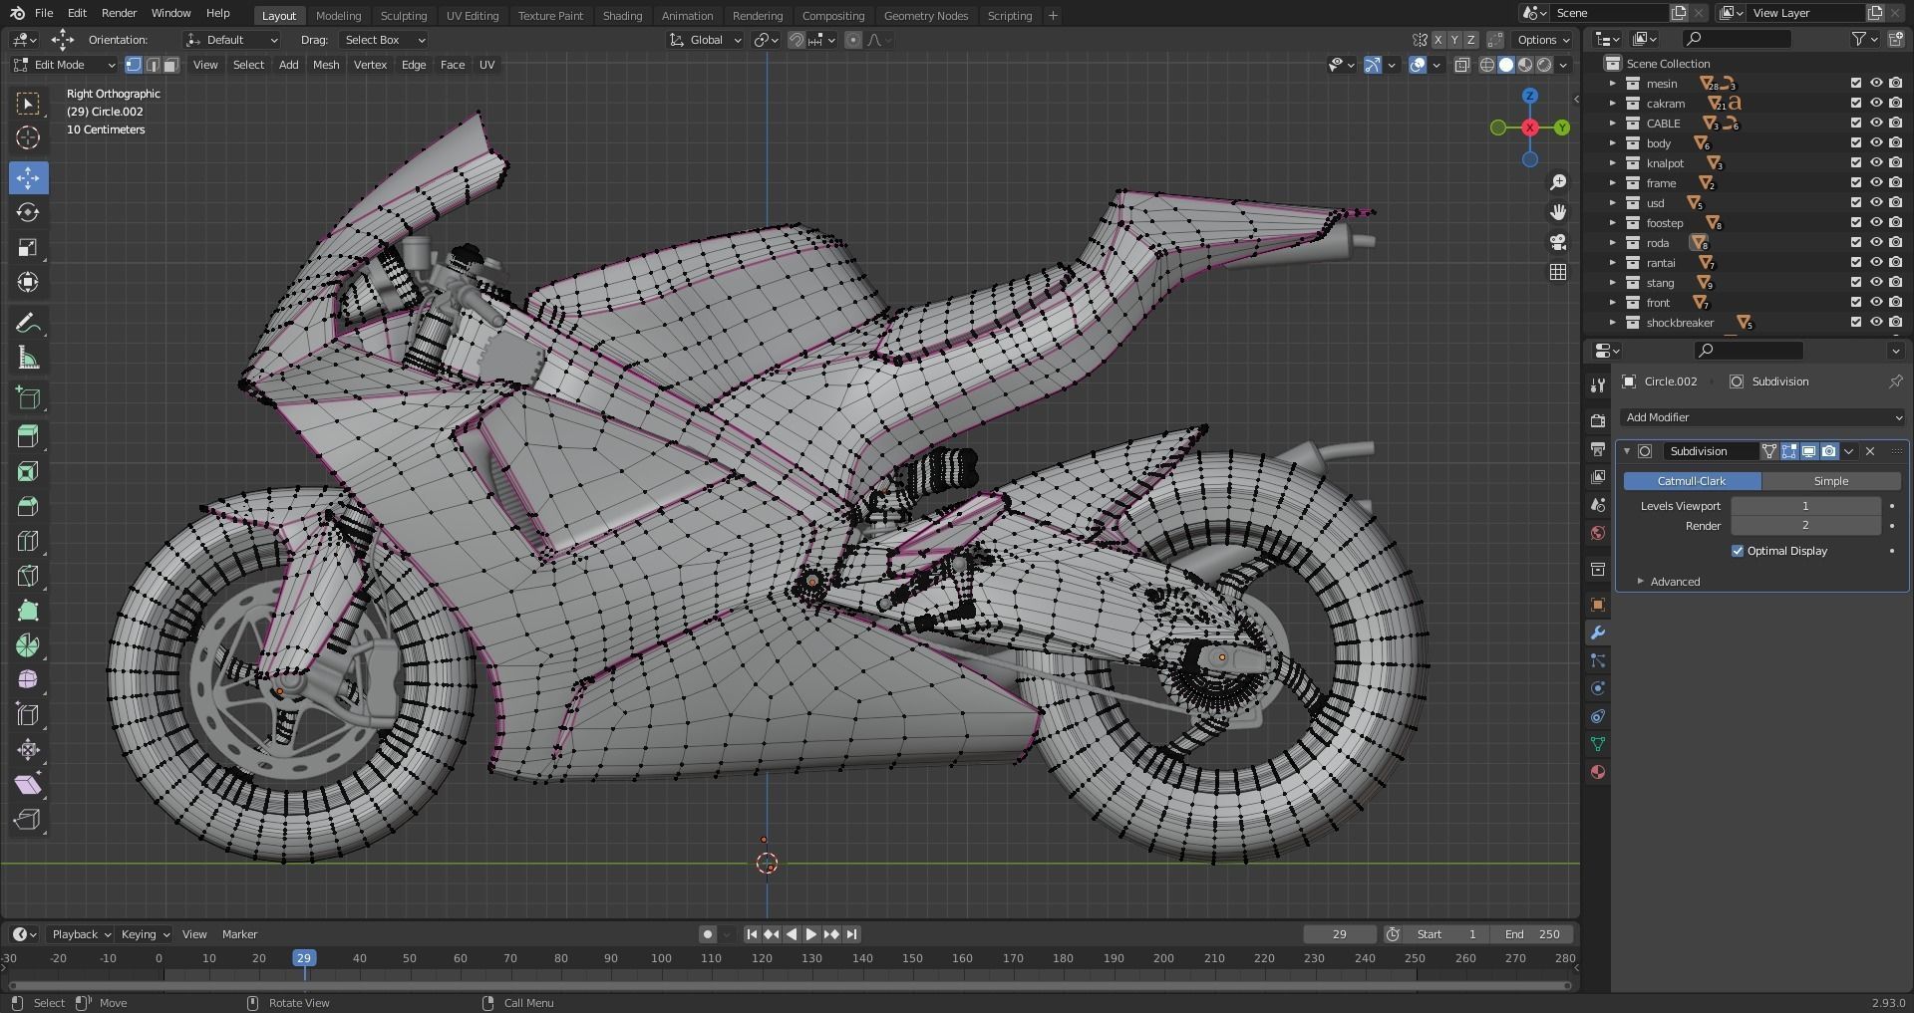
Task: Select the Extrude Region tool
Action: (x=28, y=435)
